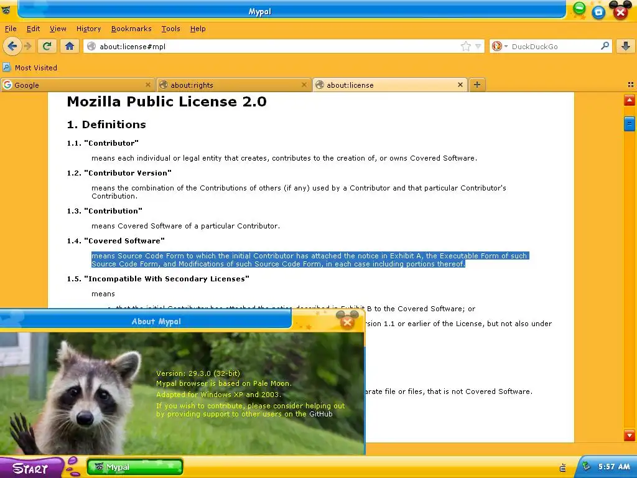Click the Forward arrow button
Viewport: 637px width, 478px height.
pos(27,46)
